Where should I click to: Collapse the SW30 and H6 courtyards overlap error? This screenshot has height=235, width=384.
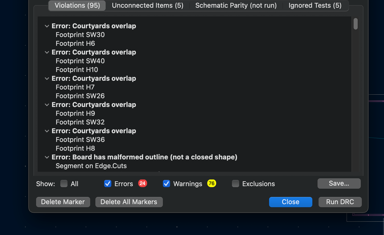pyautogui.click(x=47, y=26)
